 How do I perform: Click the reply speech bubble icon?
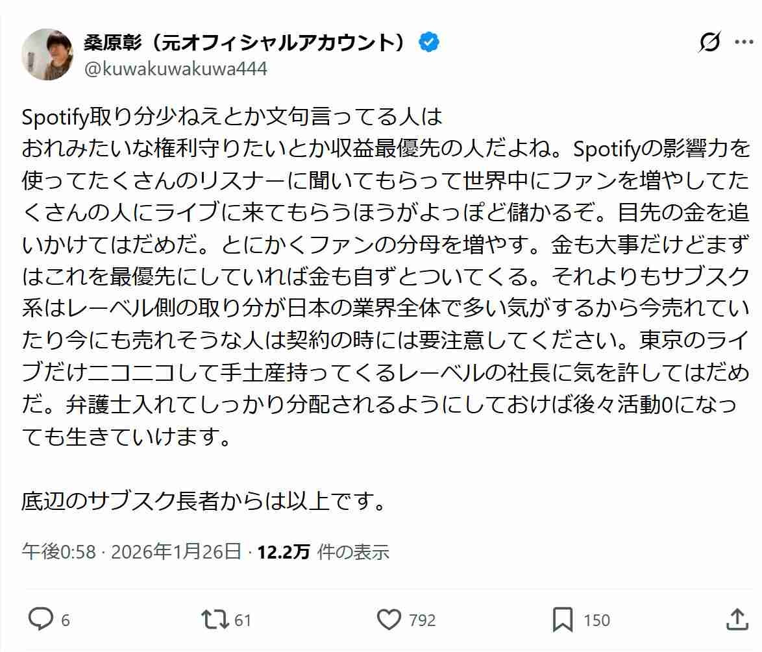tap(40, 620)
